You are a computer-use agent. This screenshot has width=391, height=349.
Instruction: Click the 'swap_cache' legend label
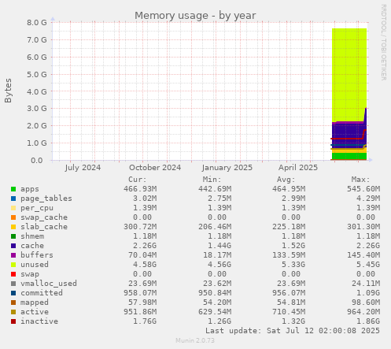pos(44,217)
